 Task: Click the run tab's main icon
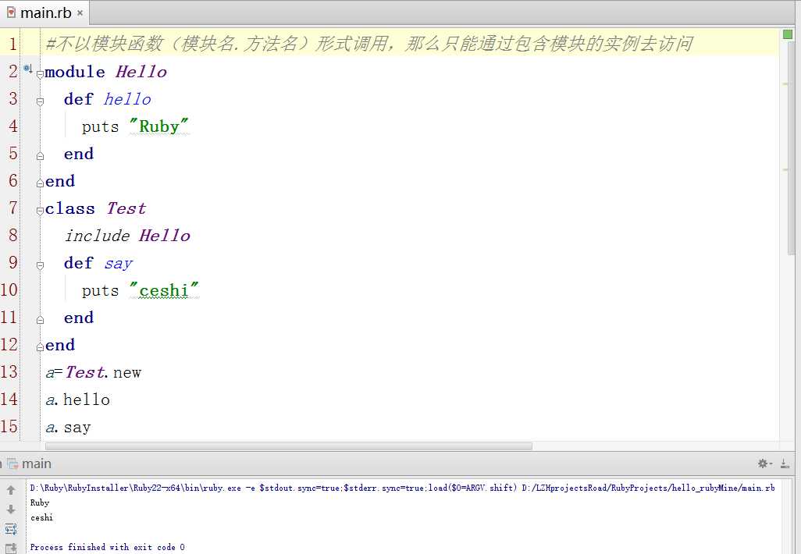point(12,463)
